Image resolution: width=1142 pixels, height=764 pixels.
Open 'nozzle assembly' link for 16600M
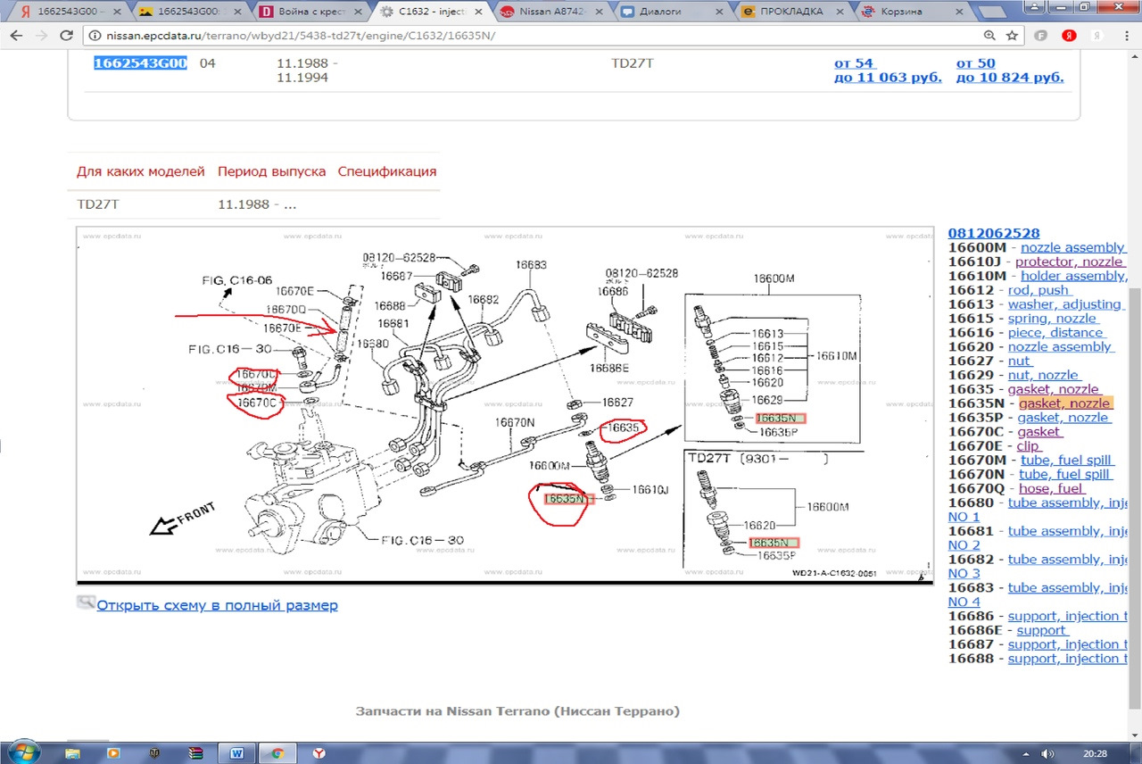pyautogui.click(x=1072, y=247)
